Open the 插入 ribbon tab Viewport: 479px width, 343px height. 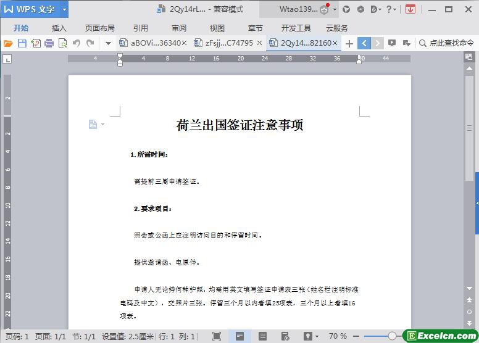59,28
